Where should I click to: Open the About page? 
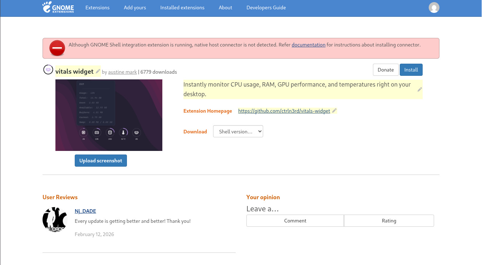pos(226,8)
